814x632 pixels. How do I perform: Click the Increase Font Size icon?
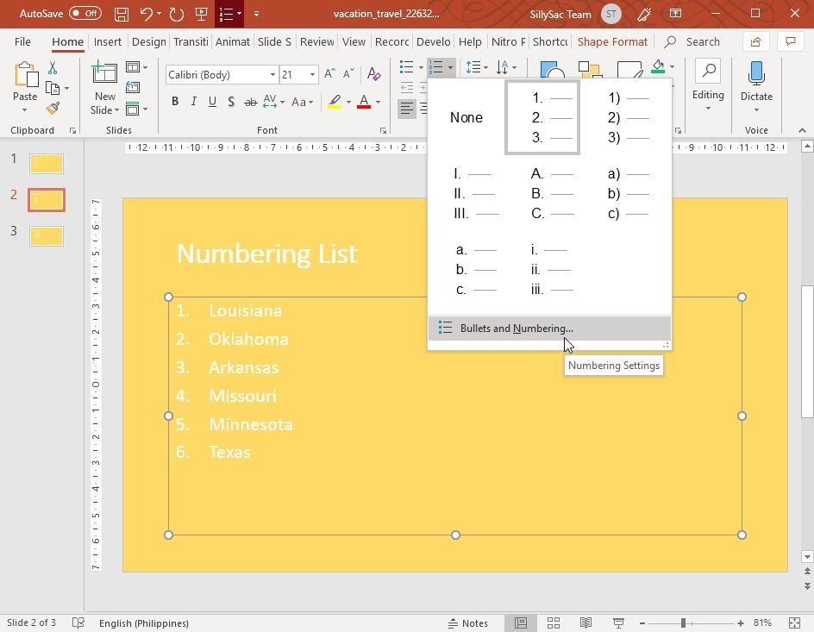pos(329,75)
